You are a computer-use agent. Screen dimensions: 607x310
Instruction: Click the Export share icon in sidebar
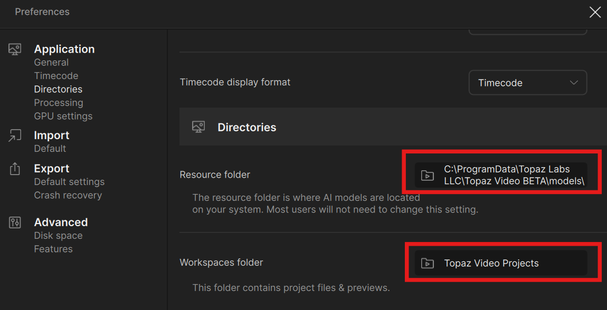[x=15, y=169]
